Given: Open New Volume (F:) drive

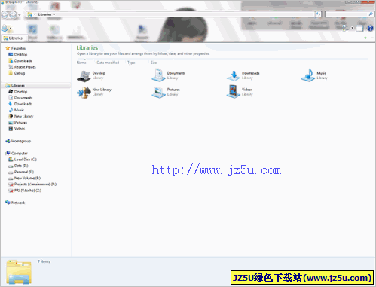Looking at the screenshot, I should [27, 178].
